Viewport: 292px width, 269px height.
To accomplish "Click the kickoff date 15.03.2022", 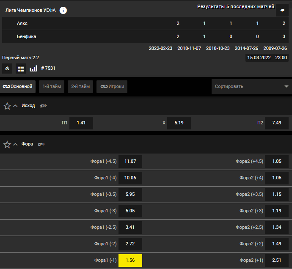I will pyautogui.click(x=259, y=58).
